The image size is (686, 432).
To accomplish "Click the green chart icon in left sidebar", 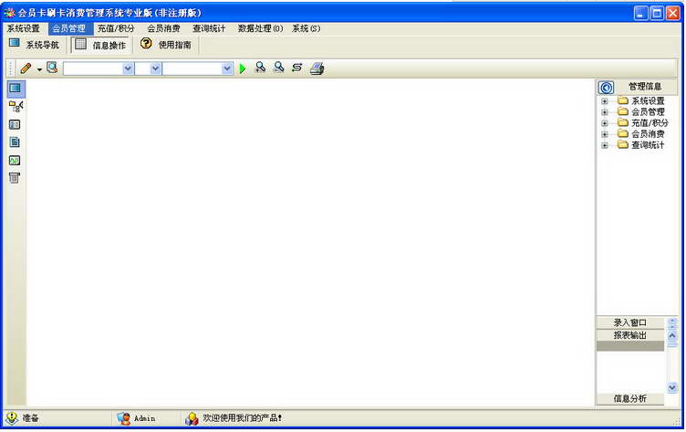I will click(15, 161).
